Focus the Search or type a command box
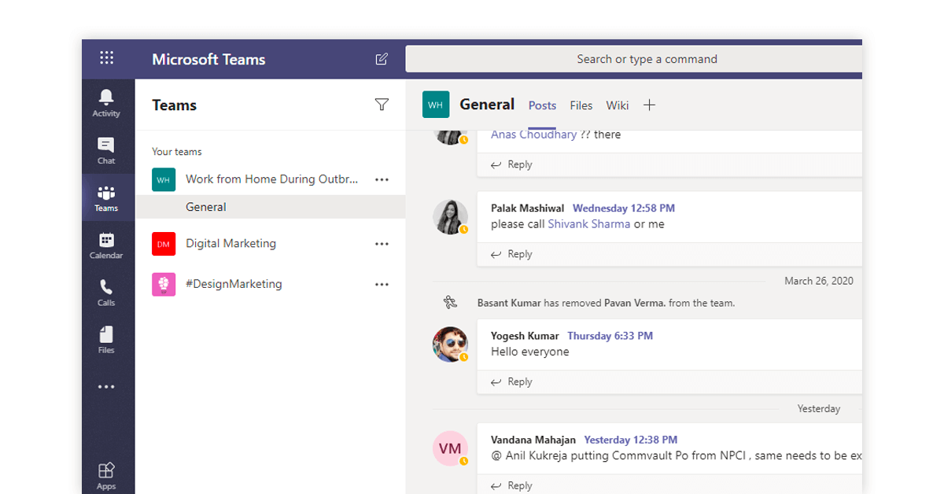Screen dimensions: 944x494 click(x=634, y=59)
